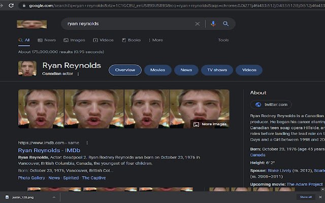Clear the search query with the X icon
This screenshot has height=203, width=325.
[x=198, y=24]
